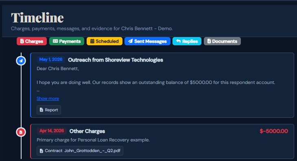The width and height of the screenshot is (297, 161).
Task: Click the Timeline page heading
Action: (x=37, y=18)
